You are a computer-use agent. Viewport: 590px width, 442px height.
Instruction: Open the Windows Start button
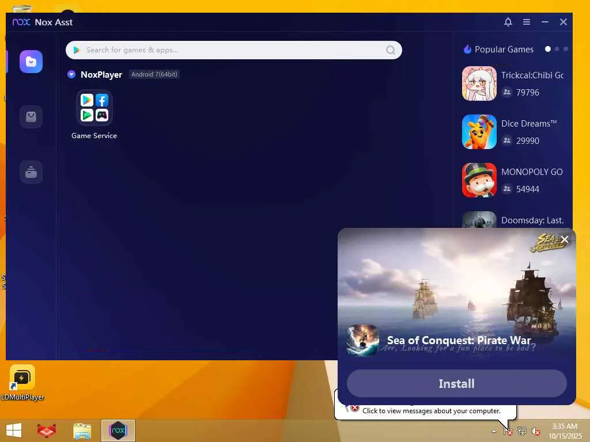coord(14,430)
